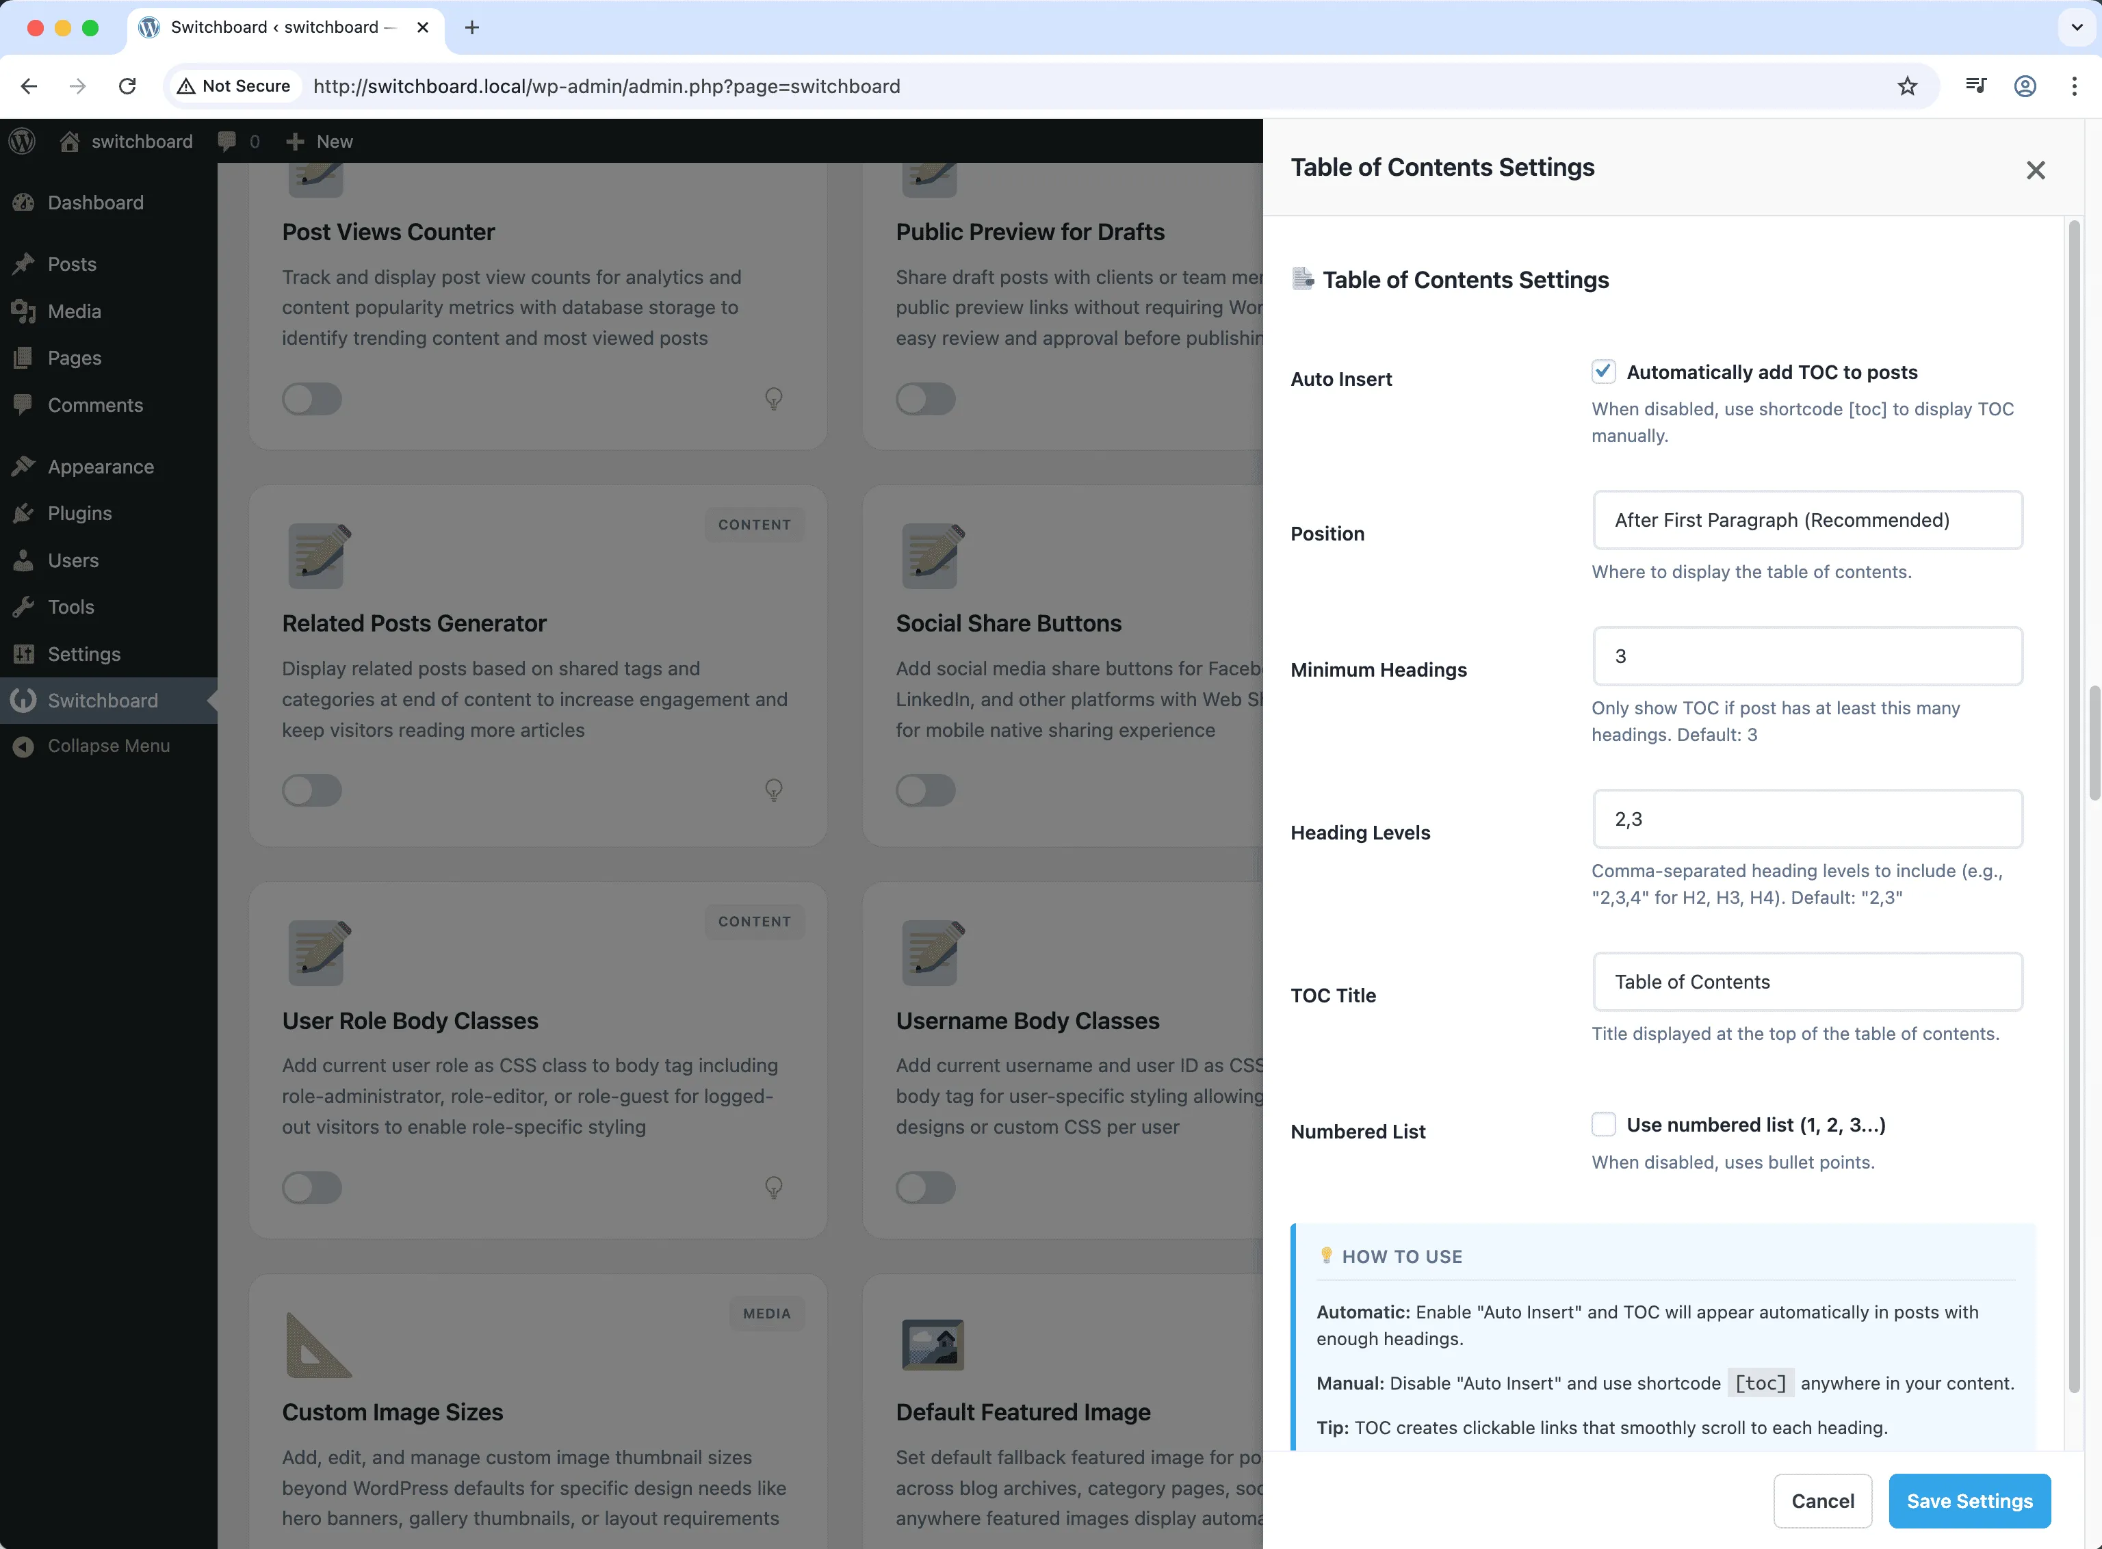Open the comments bubble icon in admin bar

coord(228,141)
